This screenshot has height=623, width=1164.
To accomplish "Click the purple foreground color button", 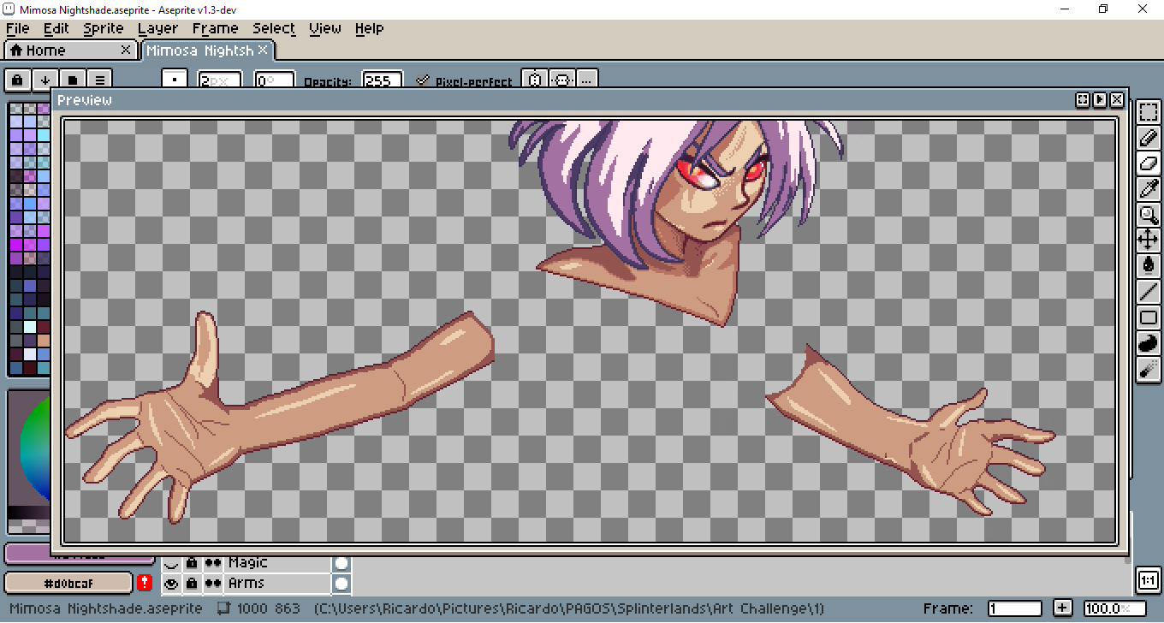I will pos(27,555).
